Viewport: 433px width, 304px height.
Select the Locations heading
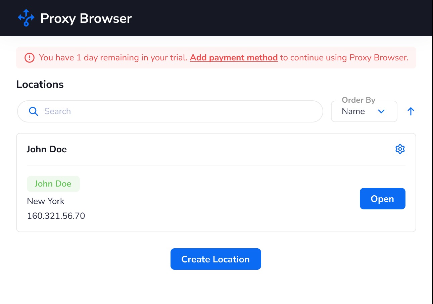point(40,84)
